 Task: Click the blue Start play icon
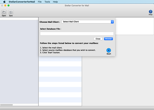(109, 50)
